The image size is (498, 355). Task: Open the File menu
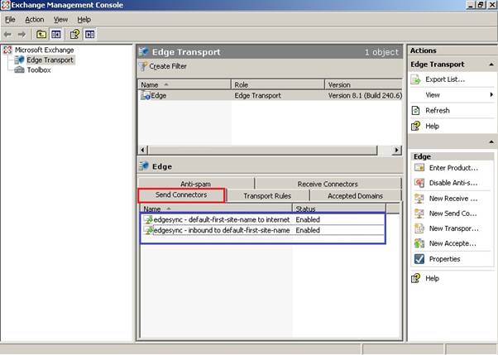tap(10, 20)
